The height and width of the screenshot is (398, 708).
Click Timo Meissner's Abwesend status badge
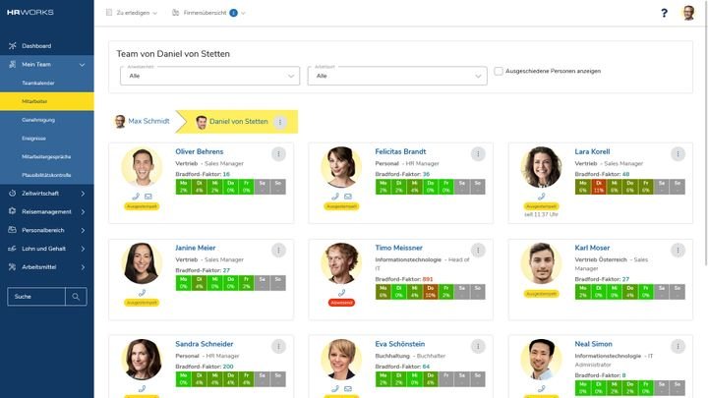pyautogui.click(x=341, y=303)
